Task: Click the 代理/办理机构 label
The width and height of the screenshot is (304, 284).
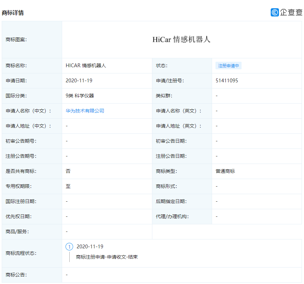Action: [x=172, y=216]
